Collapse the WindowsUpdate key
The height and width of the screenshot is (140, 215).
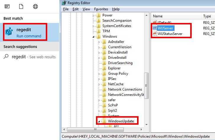pos(99,121)
